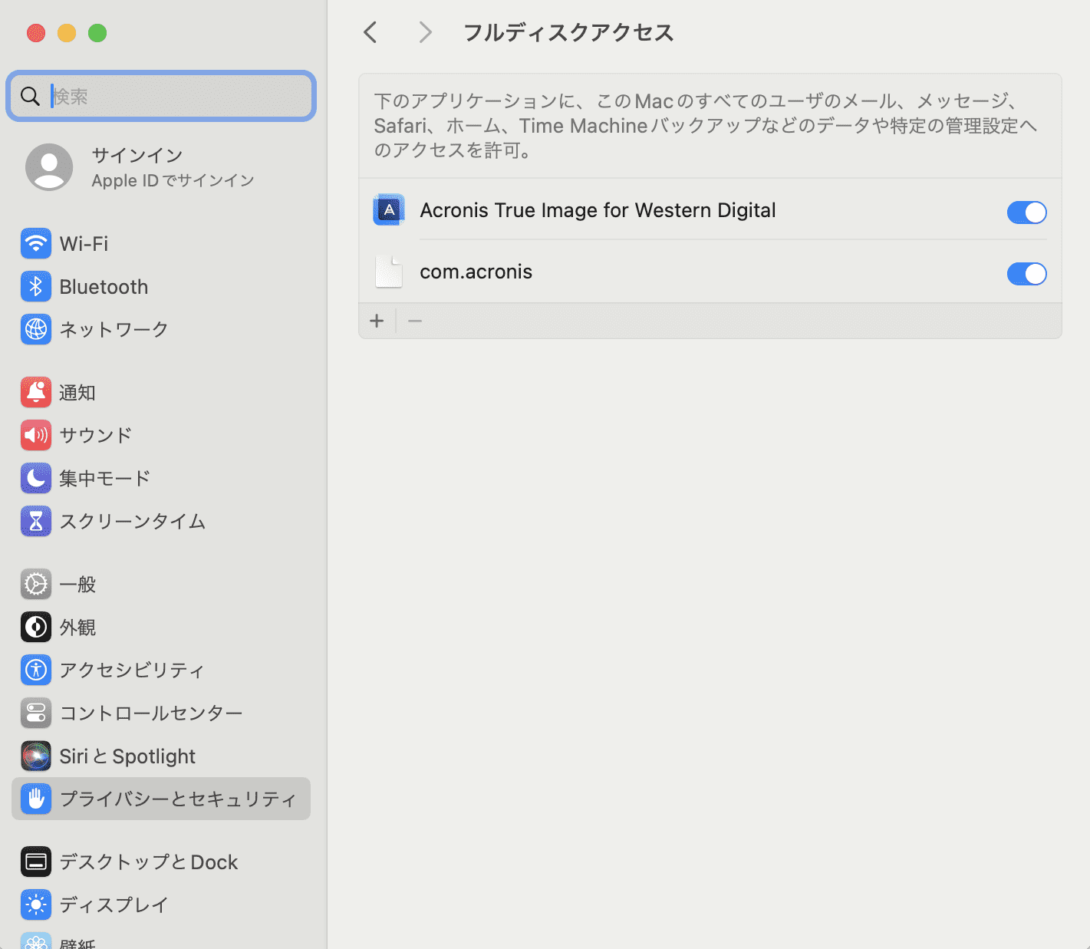Click the コントロールセンター icon
Image resolution: width=1090 pixels, height=949 pixels.
tap(36, 713)
